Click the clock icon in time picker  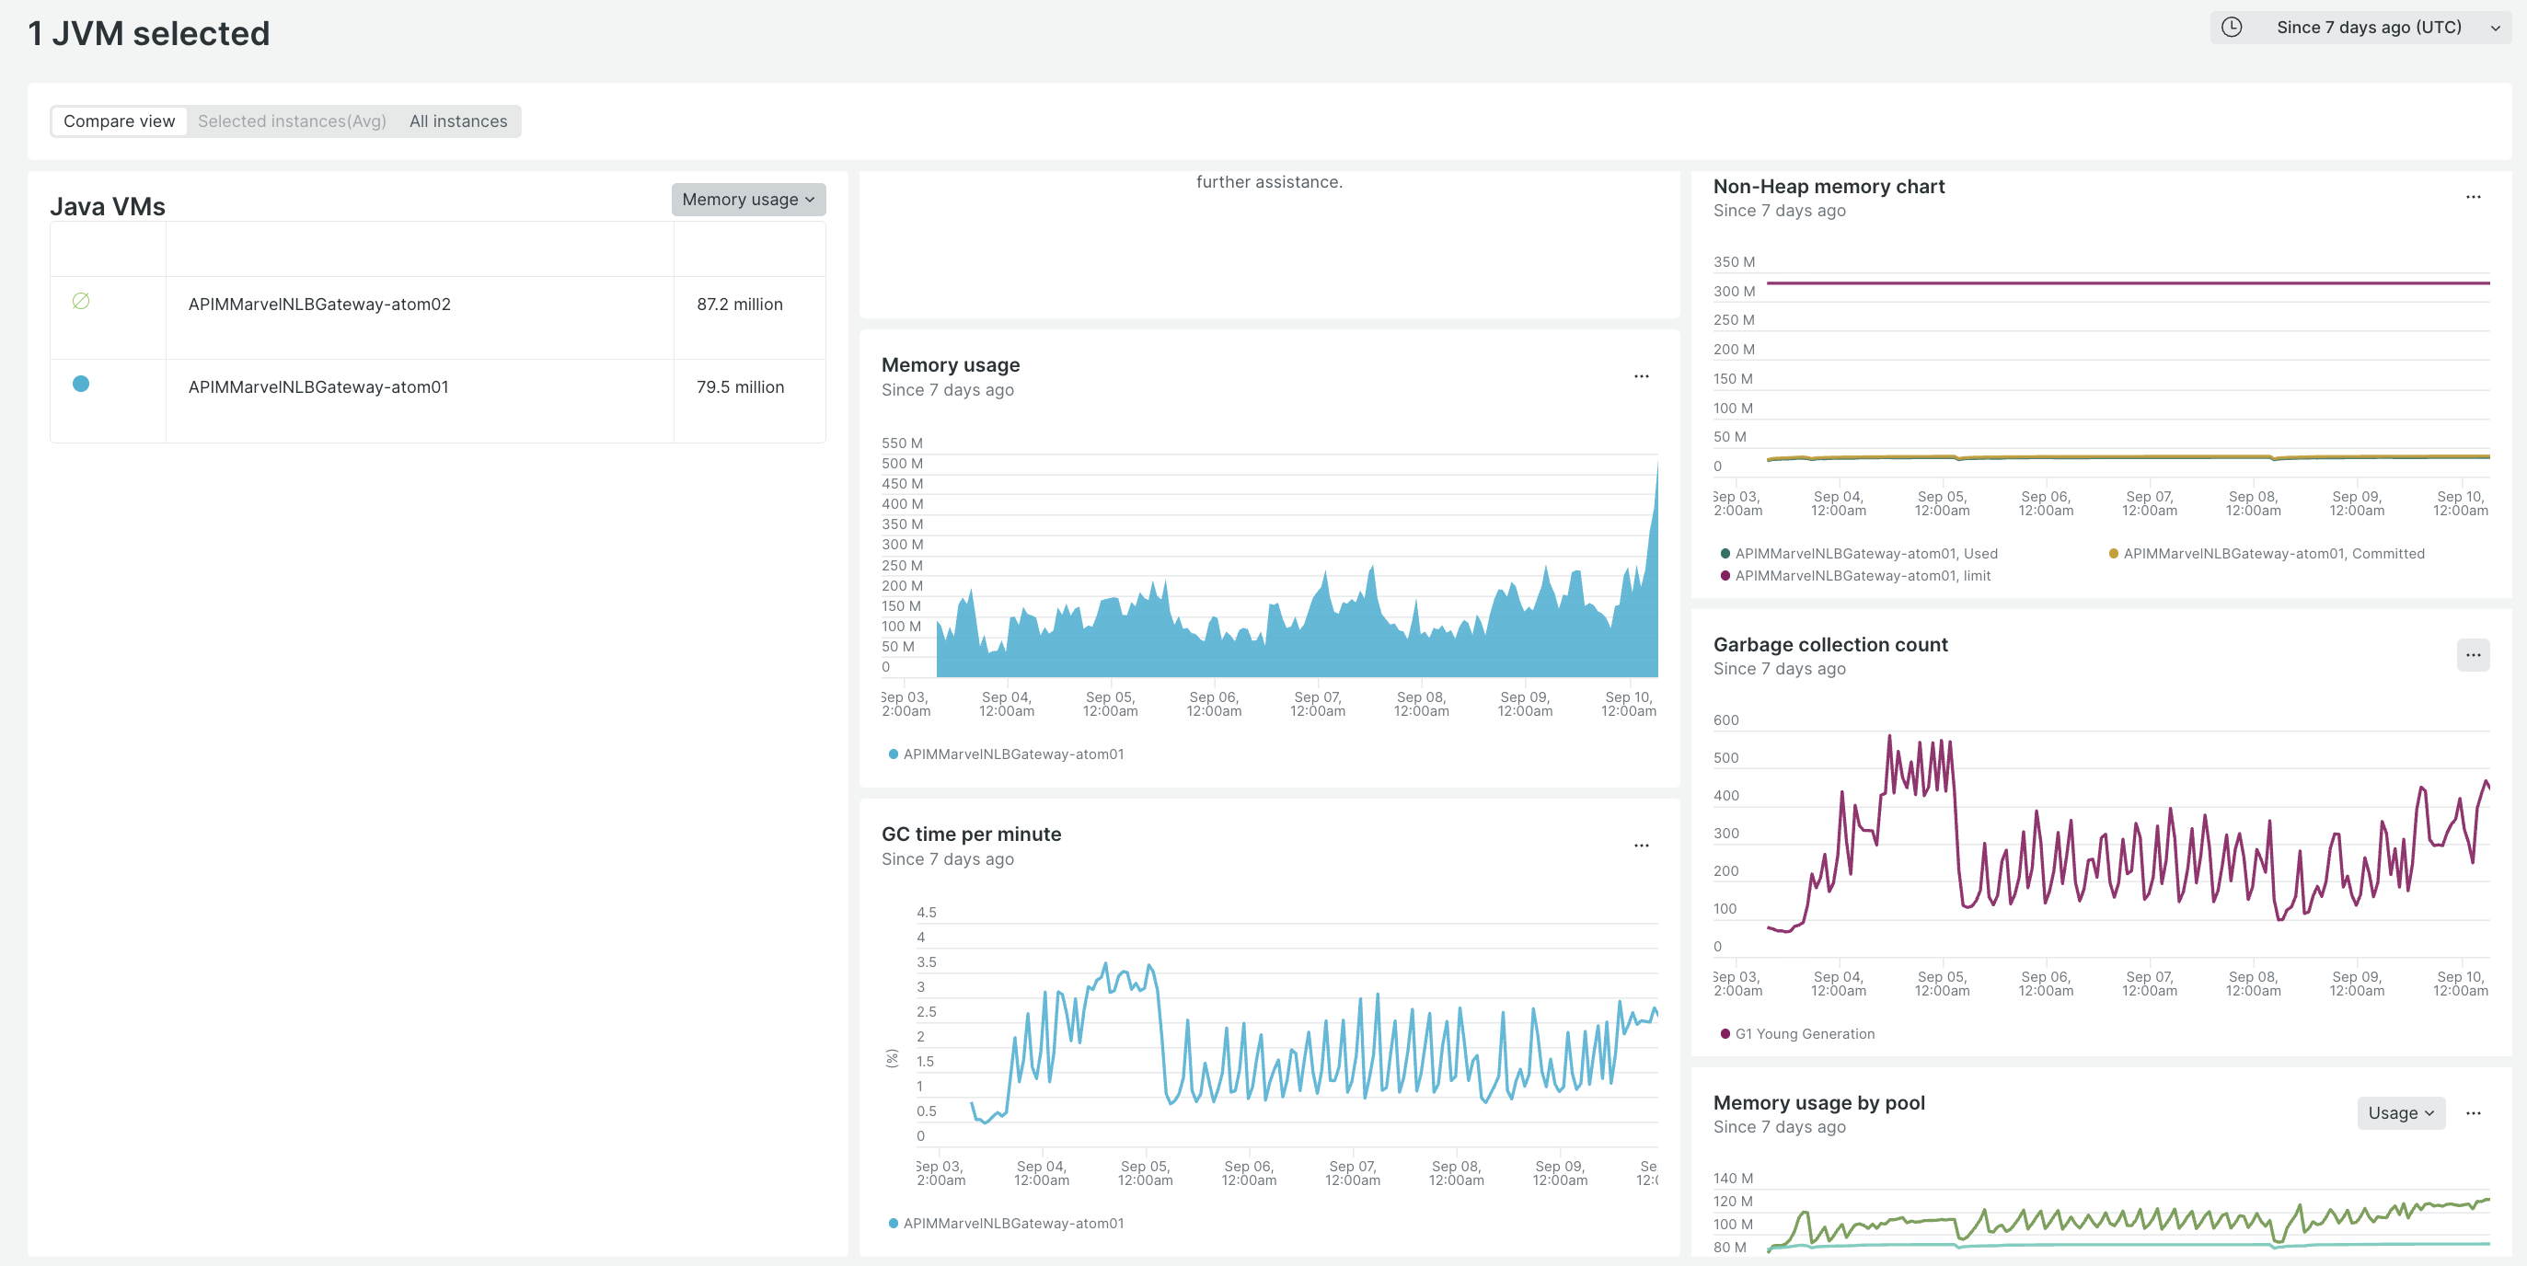click(2231, 28)
